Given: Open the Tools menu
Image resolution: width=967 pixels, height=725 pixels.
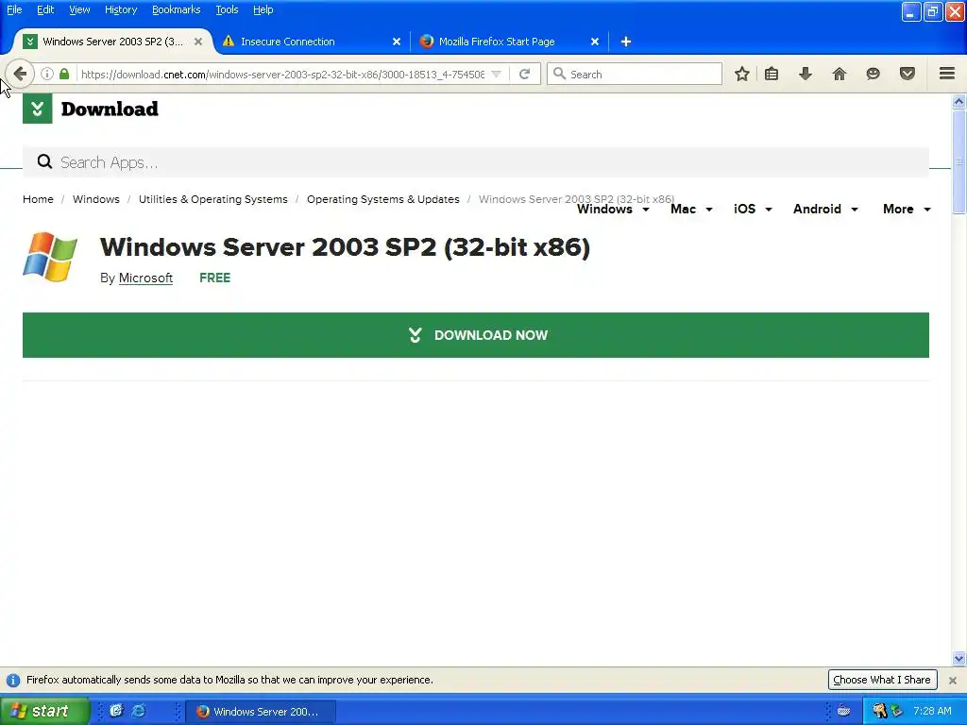Looking at the screenshot, I should pos(227,9).
